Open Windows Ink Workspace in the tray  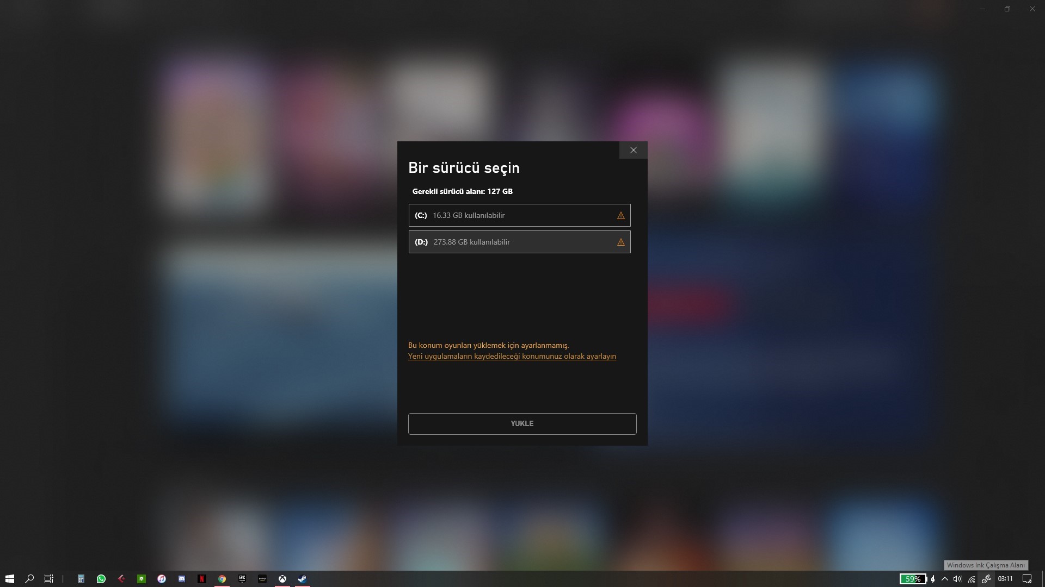click(x=986, y=579)
